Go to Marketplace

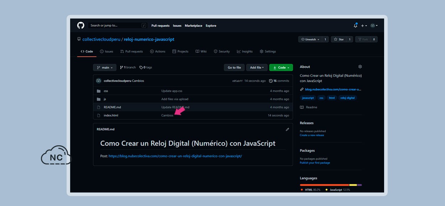click(193, 26)
